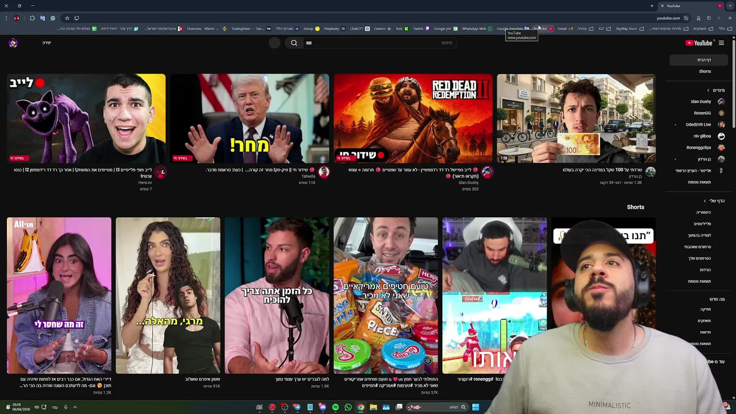Show more subscriptions under Ronenggclips list
Image resolution: width=736 pixels, height=414 pixels.
tap(699, 182)
